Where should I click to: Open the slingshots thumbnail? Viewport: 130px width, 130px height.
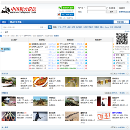(9, 116)
